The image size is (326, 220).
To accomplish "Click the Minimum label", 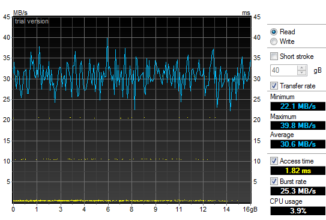I will [x=282, y=97].
